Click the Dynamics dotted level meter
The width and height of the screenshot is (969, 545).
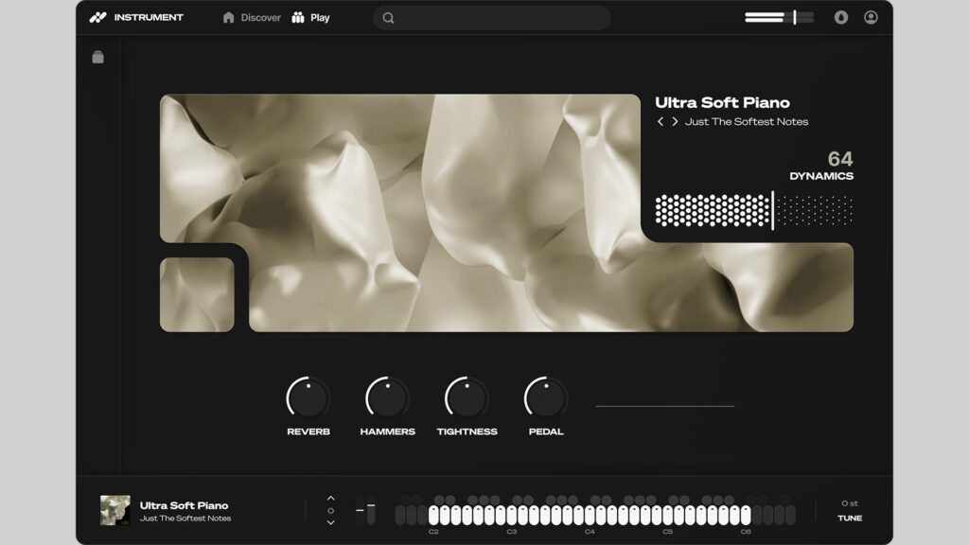[x=754, y=210]
